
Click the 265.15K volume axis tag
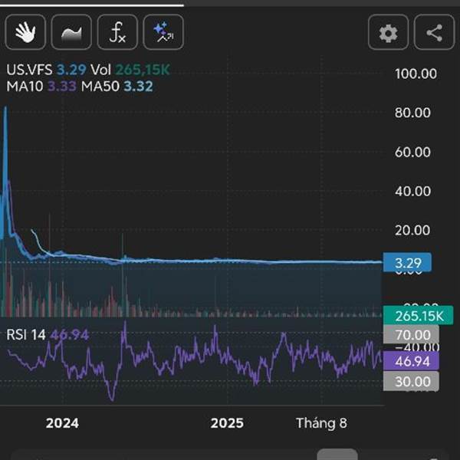(x=419, y=316)
